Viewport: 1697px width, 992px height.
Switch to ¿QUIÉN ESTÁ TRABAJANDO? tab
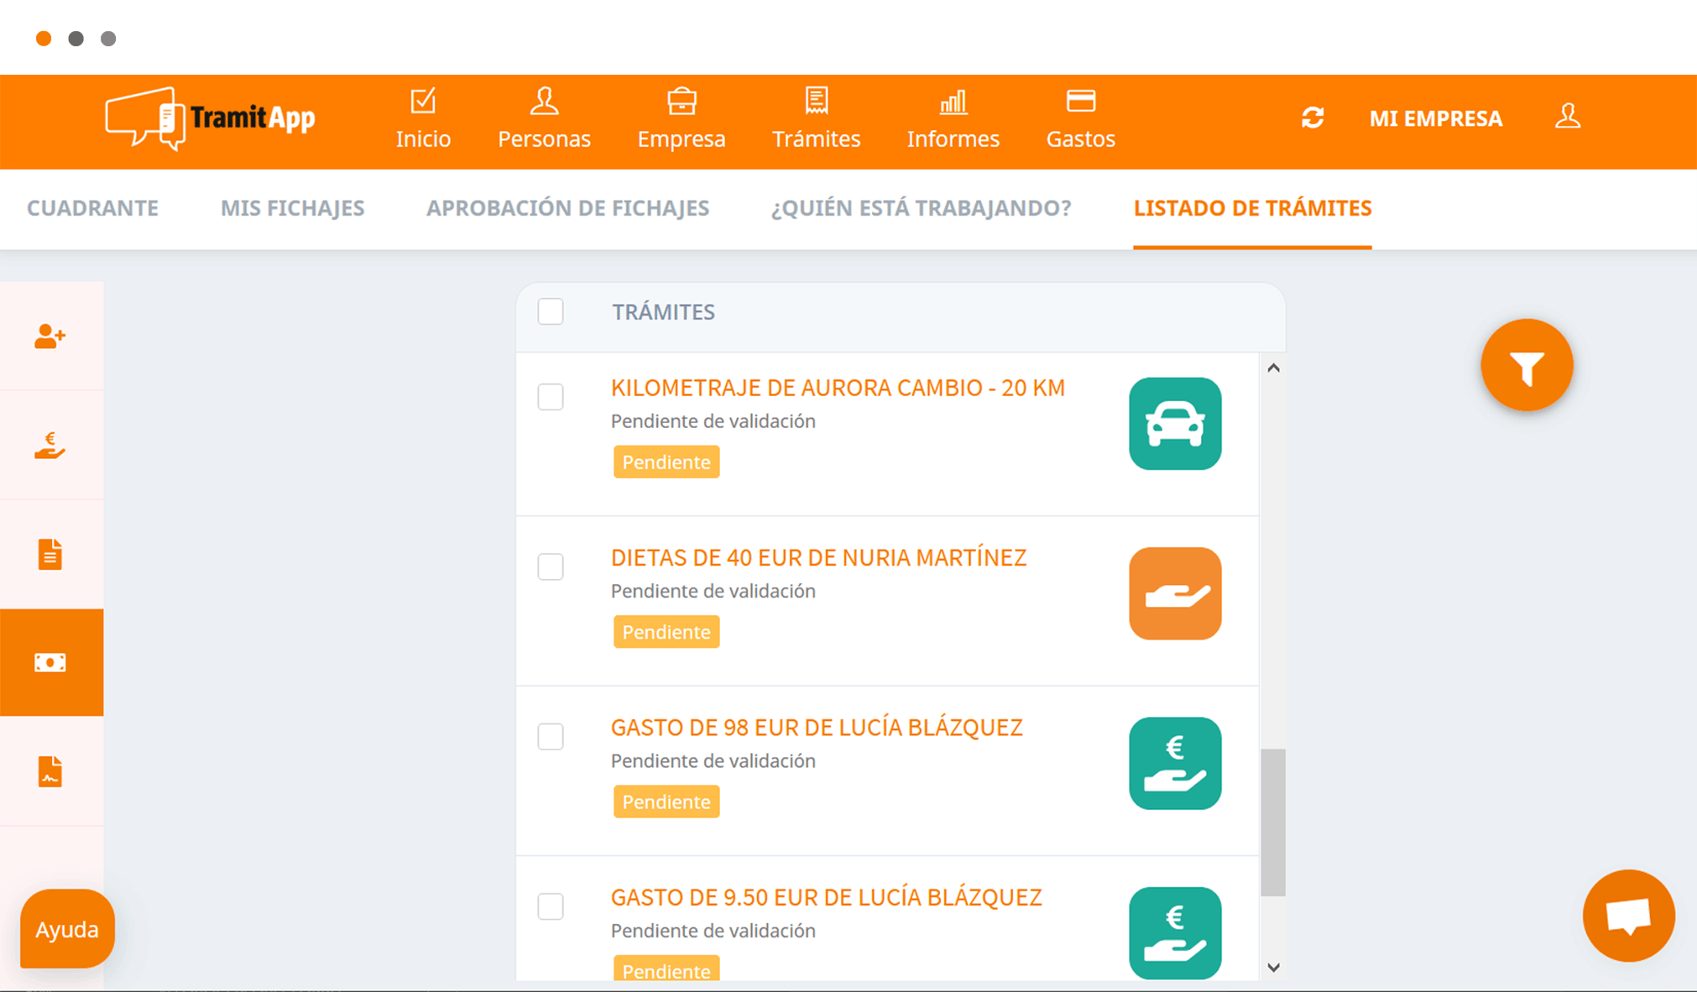coord(921,208)
